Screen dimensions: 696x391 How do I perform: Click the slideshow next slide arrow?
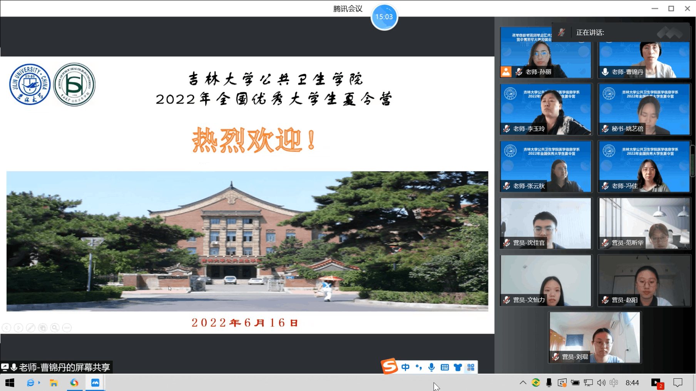pyautogui.click(x=18, y=328)
